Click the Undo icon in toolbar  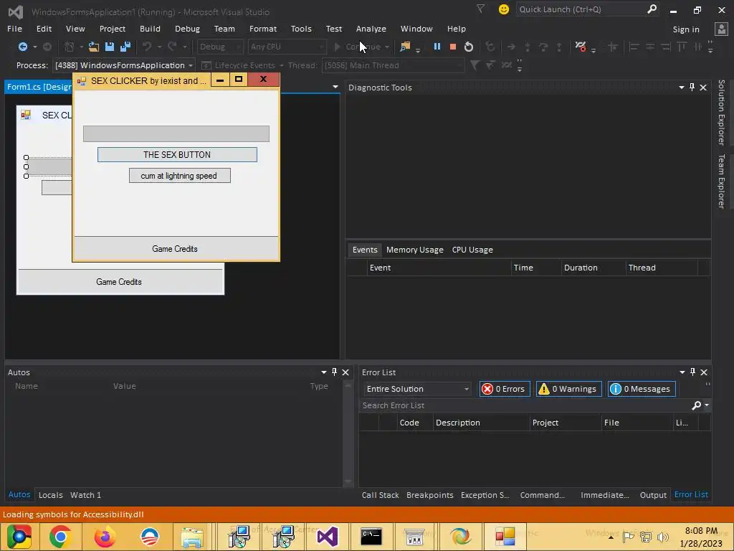[x=147, y=47]
